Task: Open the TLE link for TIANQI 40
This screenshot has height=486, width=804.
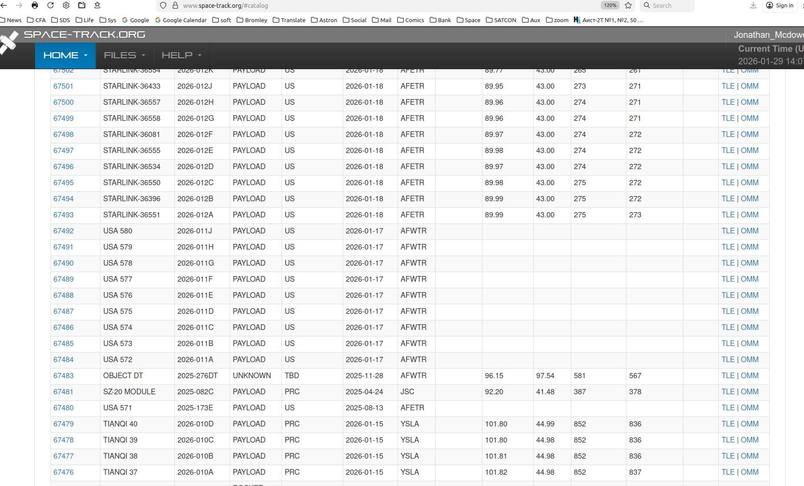Action: 728,424
